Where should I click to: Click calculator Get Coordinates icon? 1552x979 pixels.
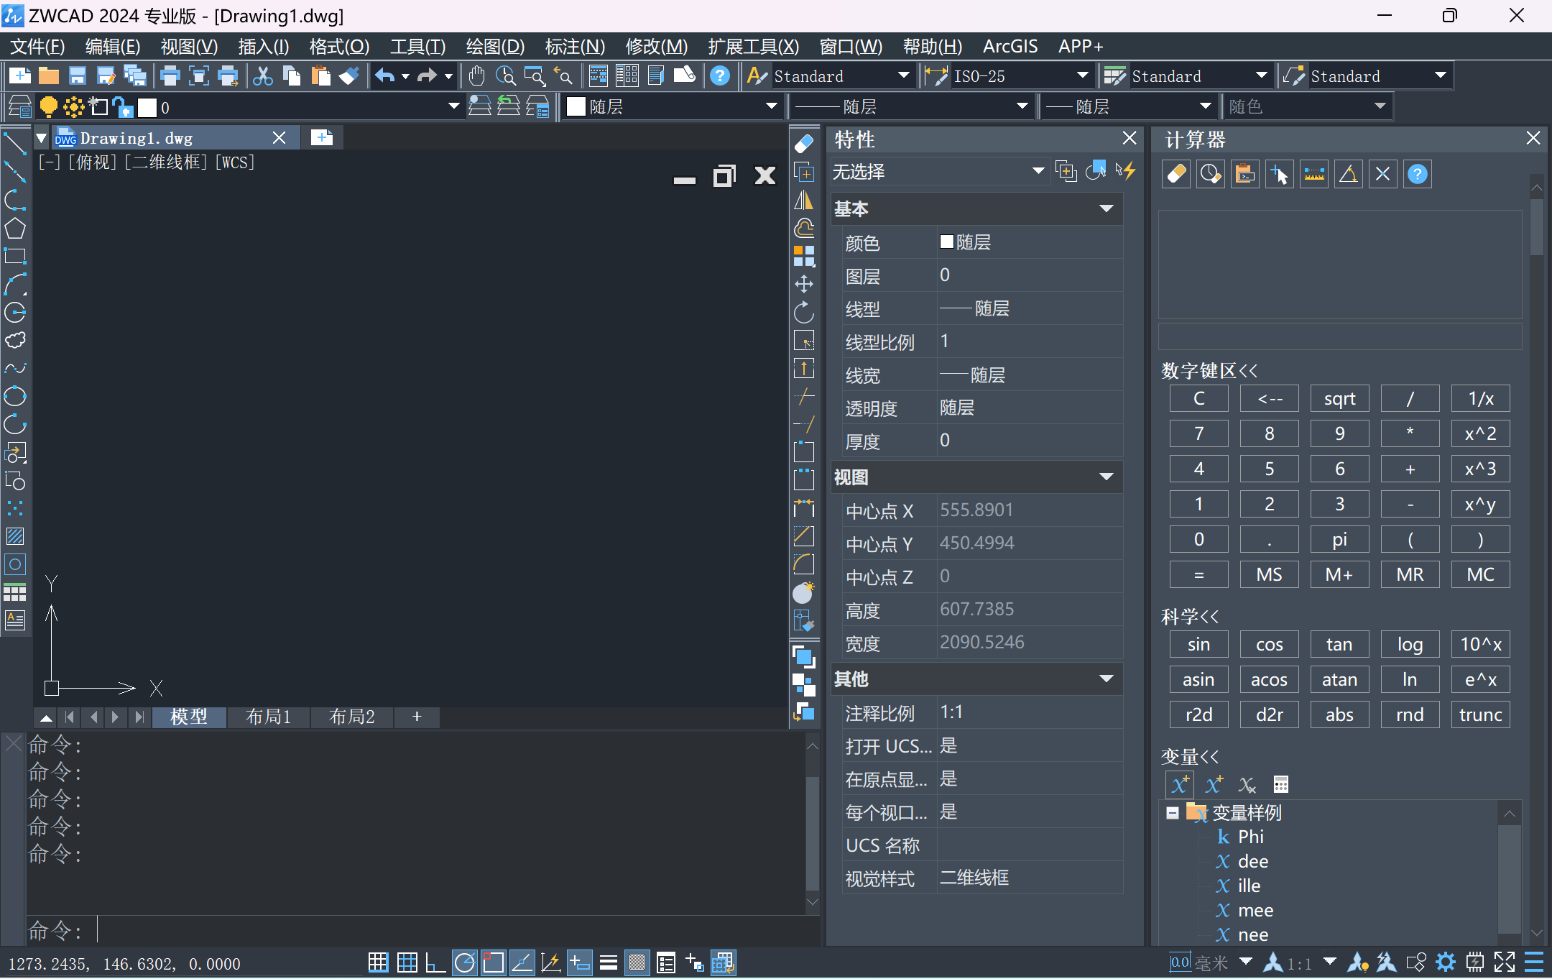(1280, 174)
